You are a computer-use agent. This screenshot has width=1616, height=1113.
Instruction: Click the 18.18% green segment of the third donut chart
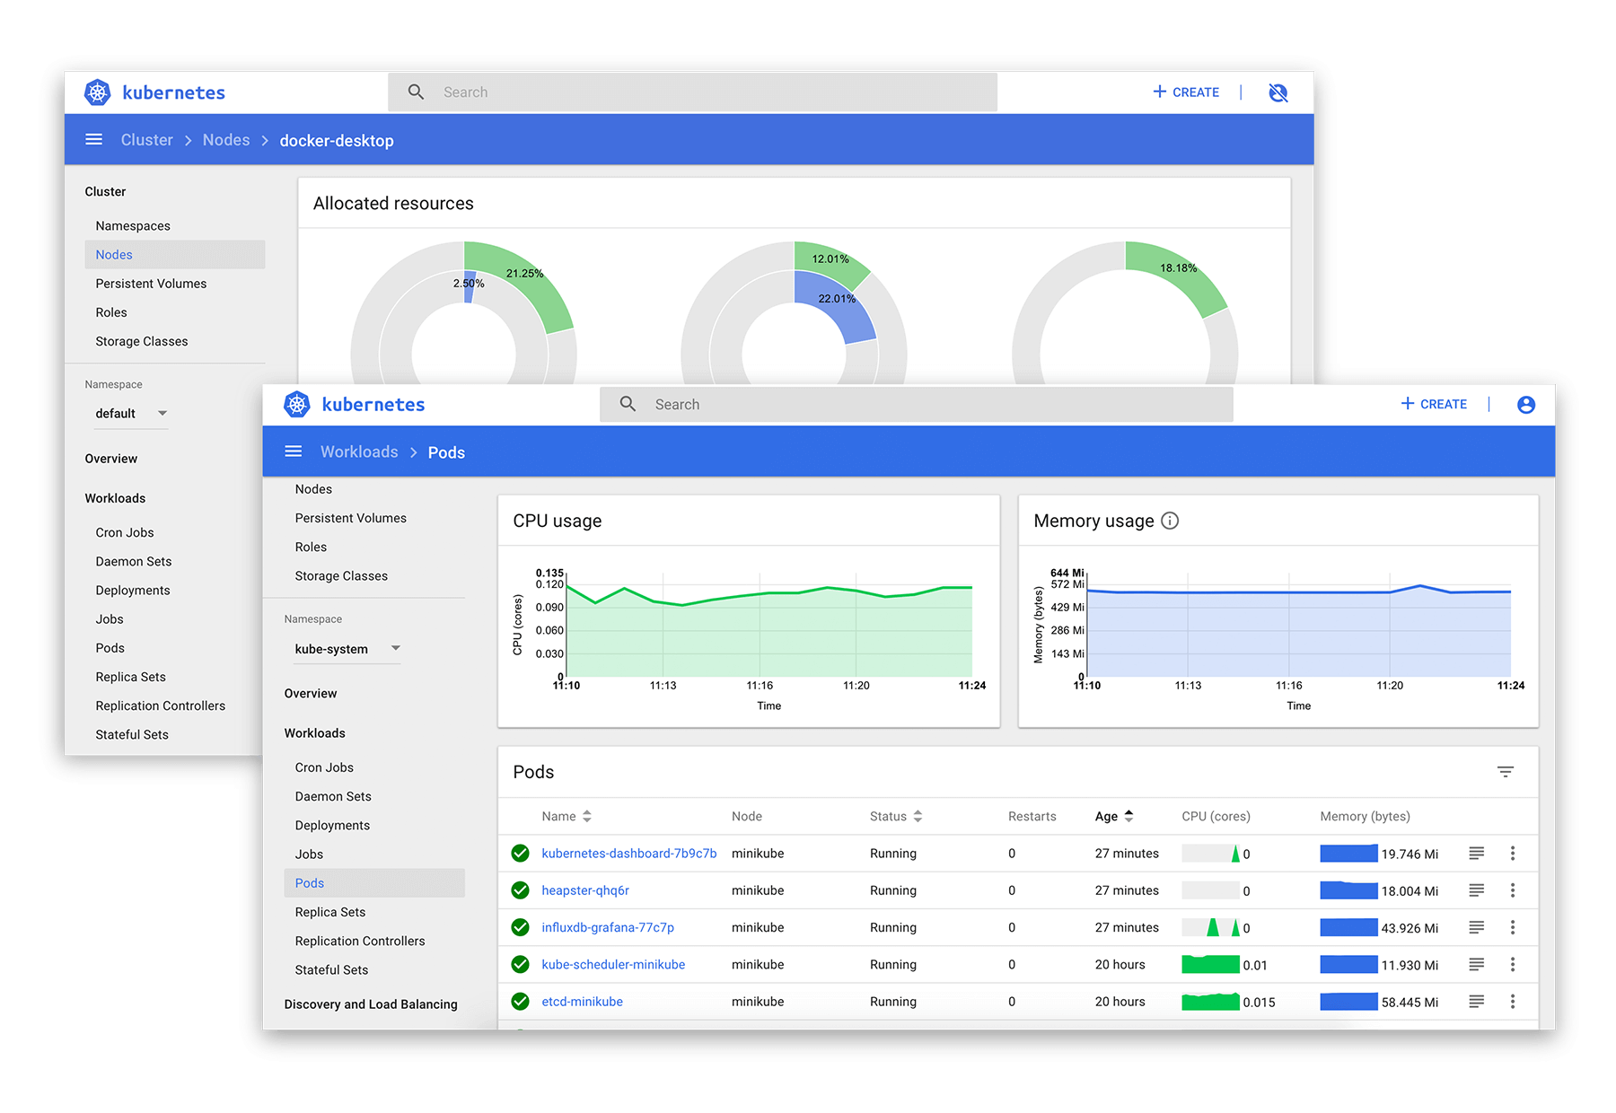coord(1183,273)
